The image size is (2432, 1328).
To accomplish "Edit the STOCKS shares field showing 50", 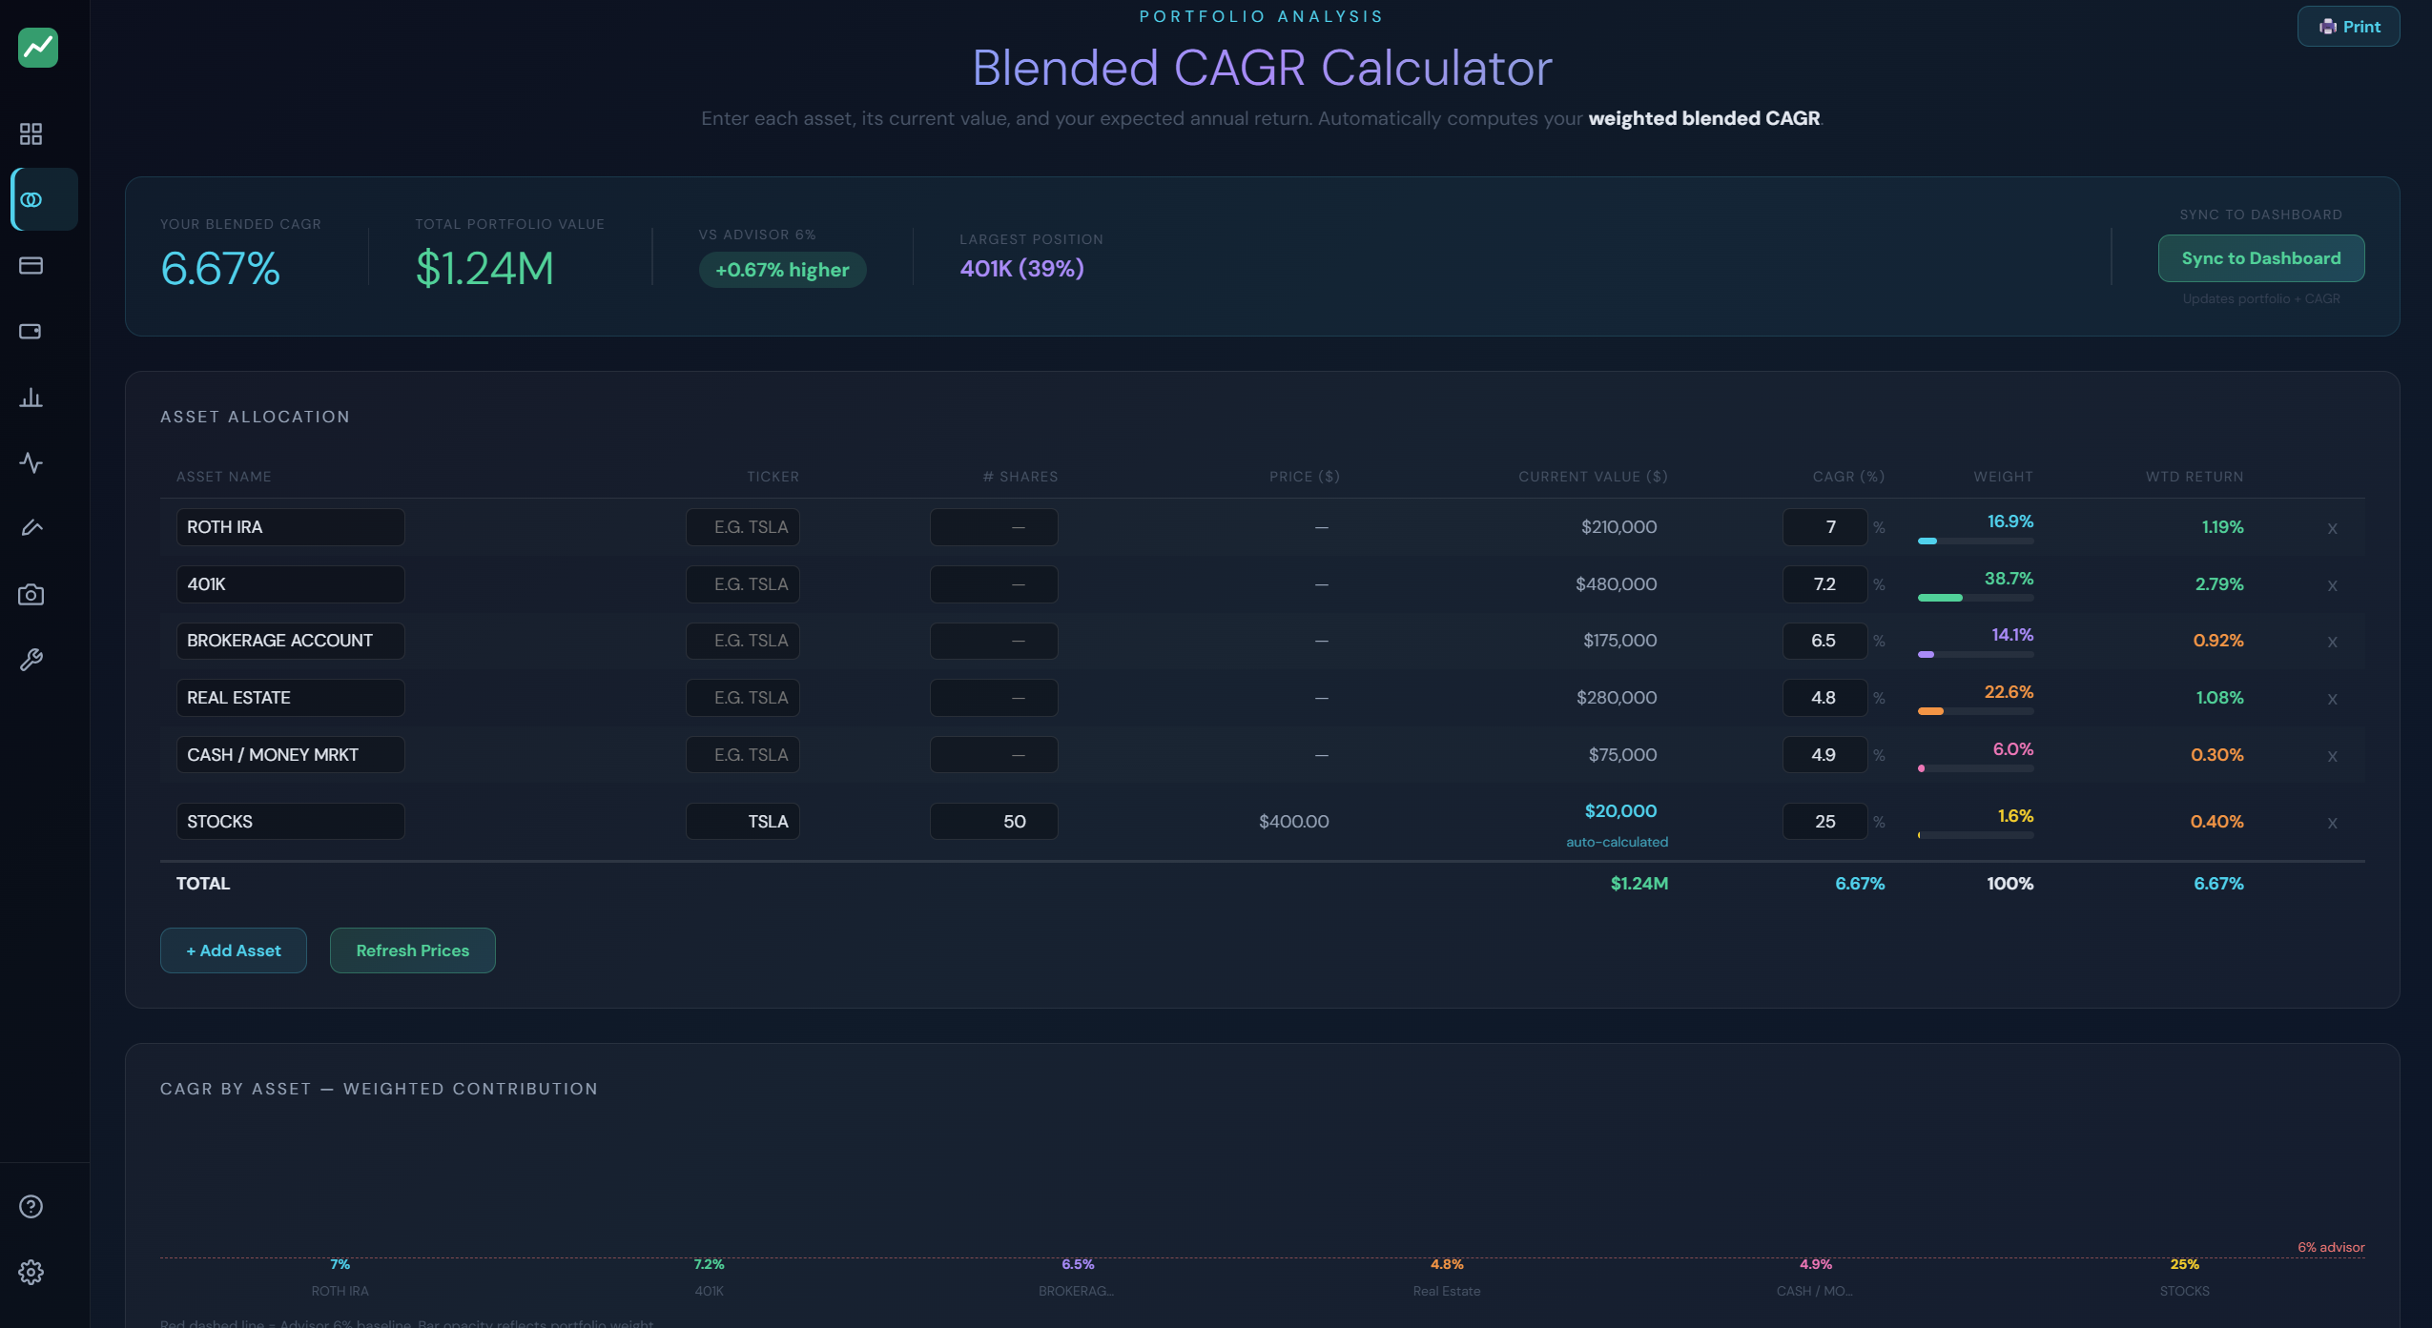I will click(x=994, y=822).
